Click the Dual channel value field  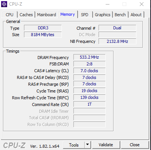tap(117, 28)
